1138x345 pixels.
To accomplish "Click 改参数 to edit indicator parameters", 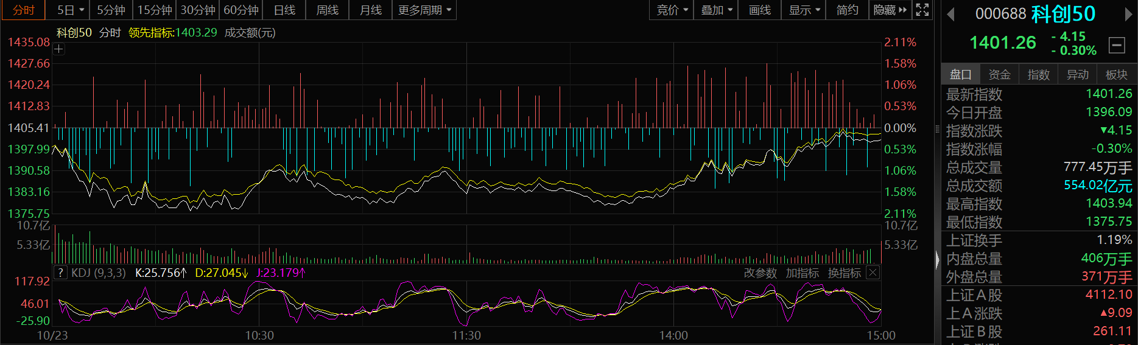I will [760, 273].
